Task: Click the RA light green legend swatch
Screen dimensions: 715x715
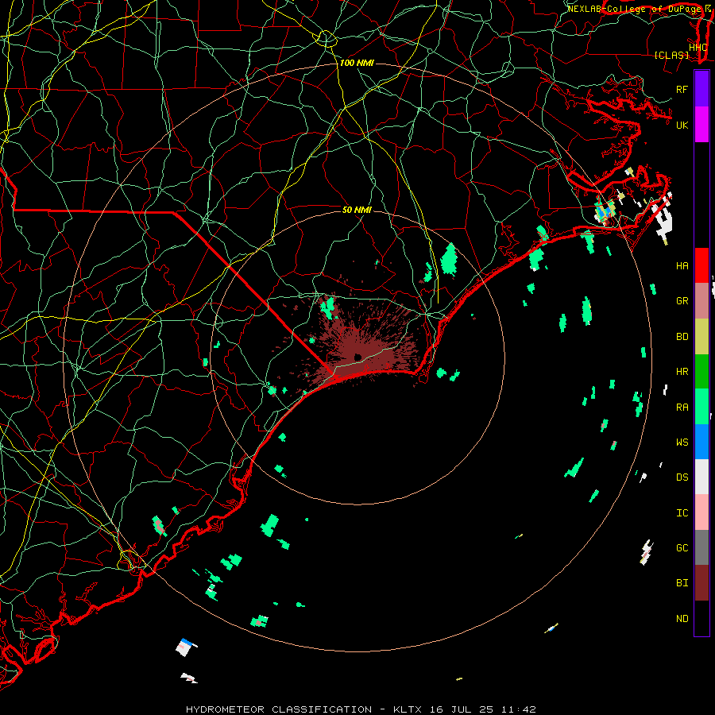Action: [x=701, y=407]
